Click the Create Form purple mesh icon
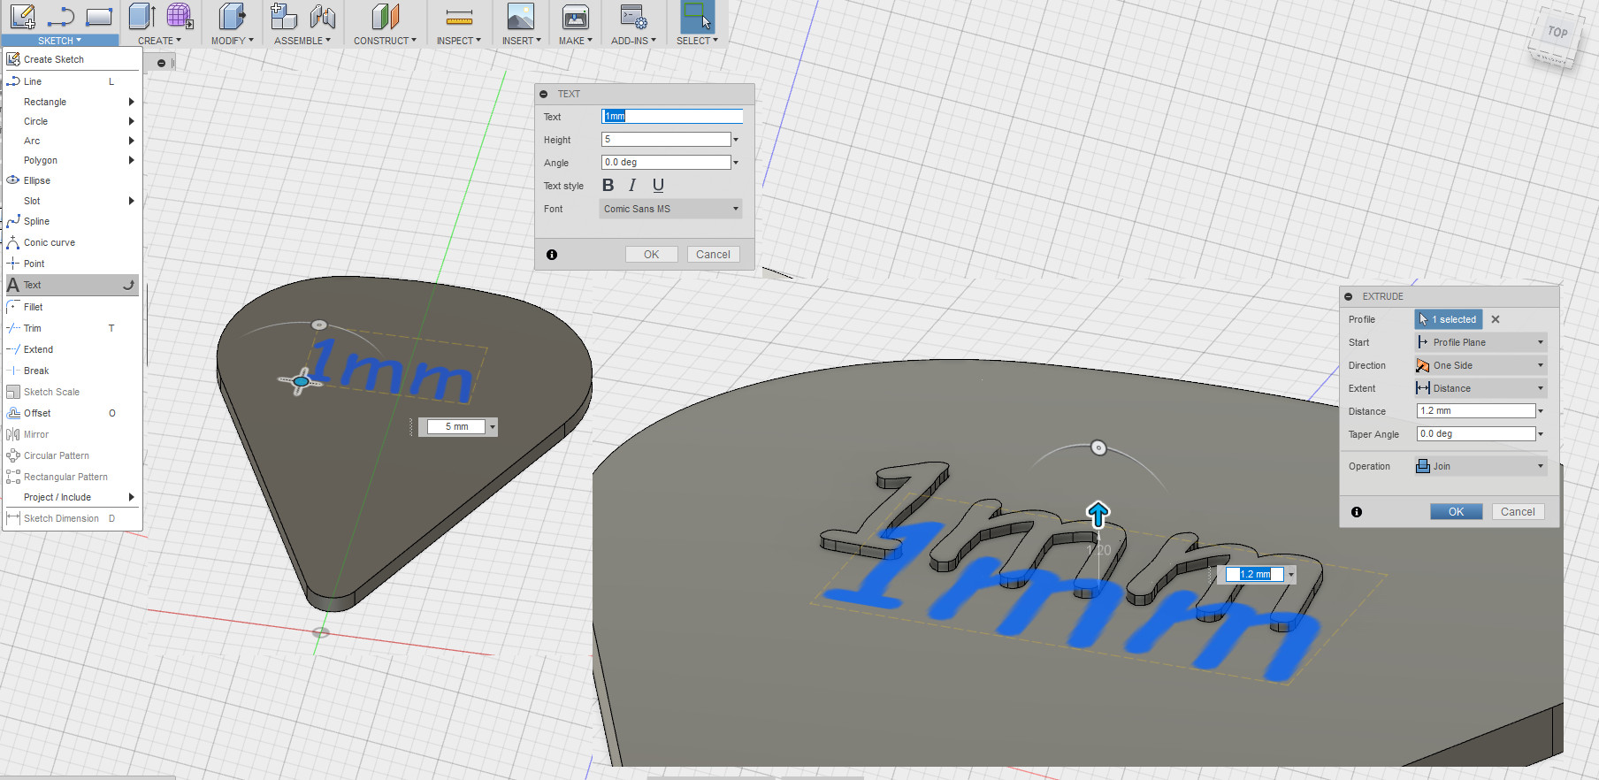Image resolution: width=1599 pixels, height=780 pixels. click(180, 17)
